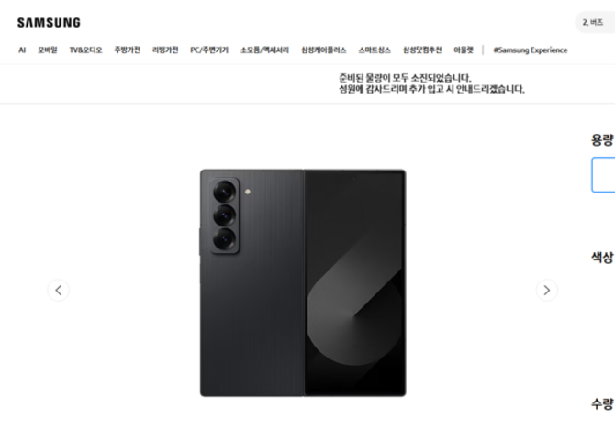
Task: Go to 주방가전 category
Action: (127, 50)
